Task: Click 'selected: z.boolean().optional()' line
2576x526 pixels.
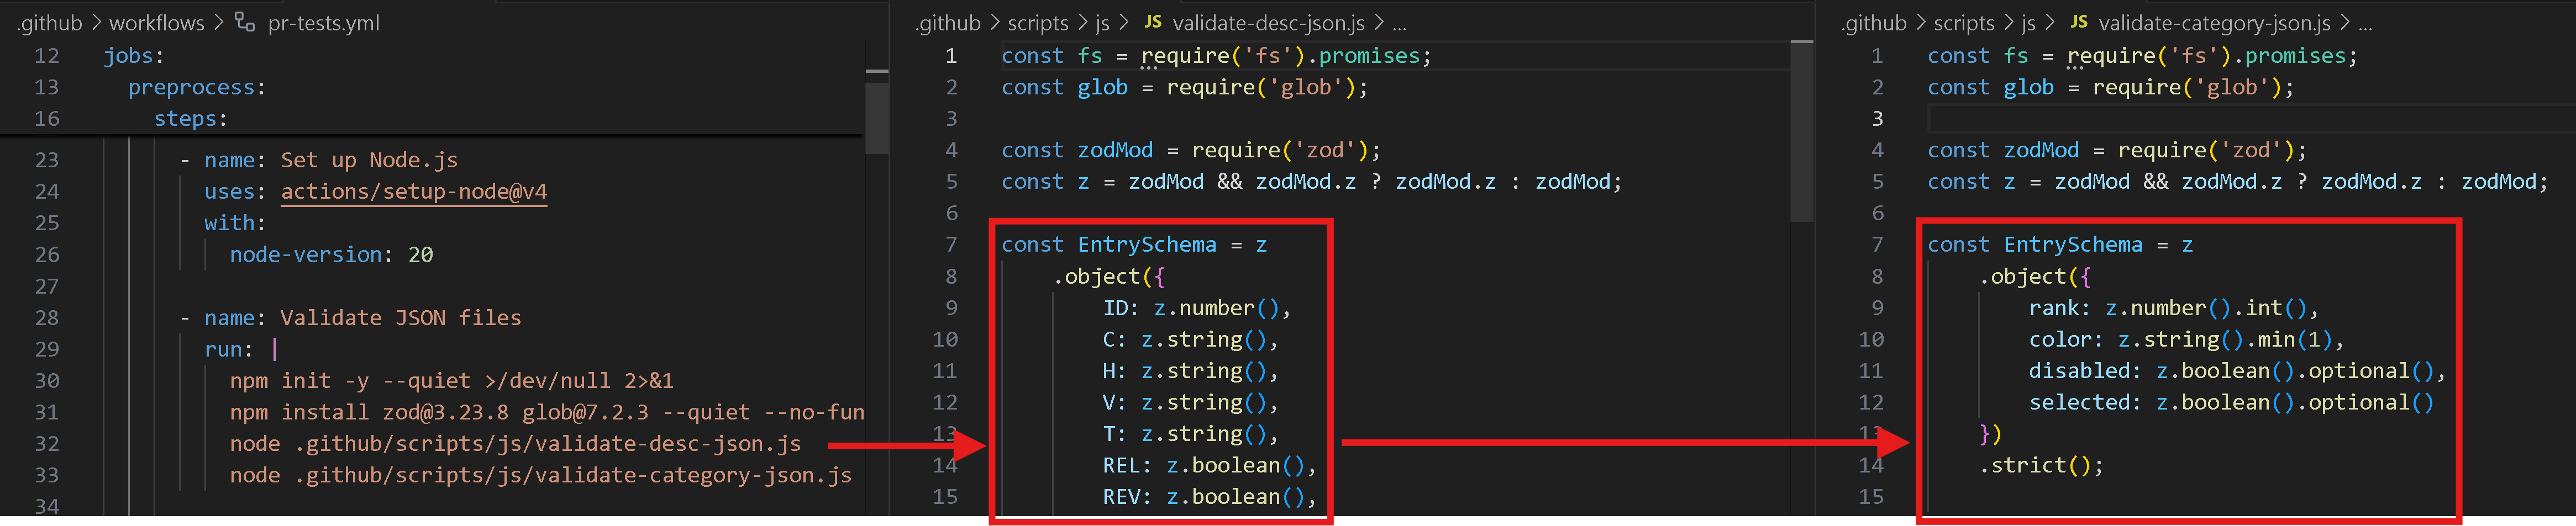Action: (x=2231, y=402)
